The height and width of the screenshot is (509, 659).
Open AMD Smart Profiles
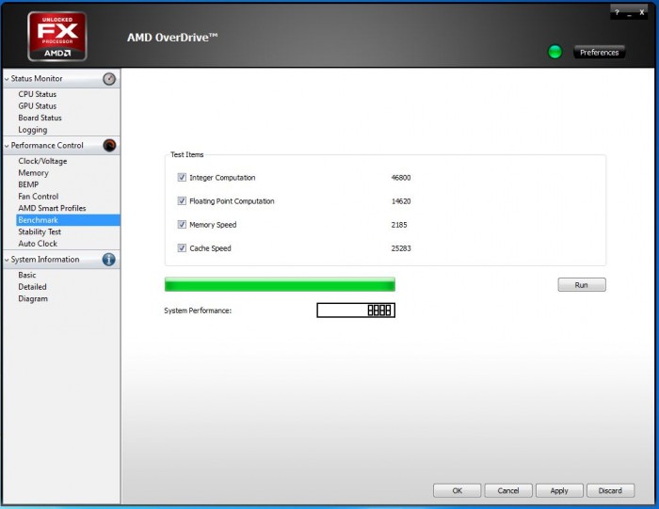(52, 208)
